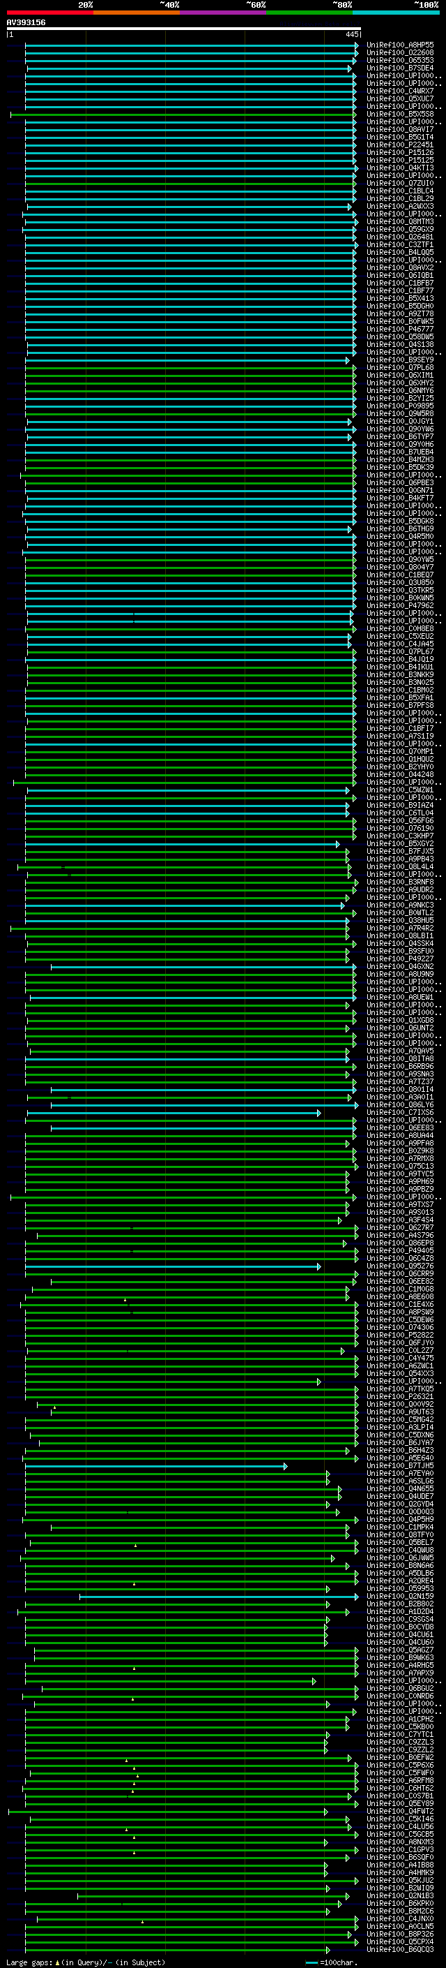
Task: Click the cyan alignment bar for UniRef100_A8HP55
Action: (192, 45)
